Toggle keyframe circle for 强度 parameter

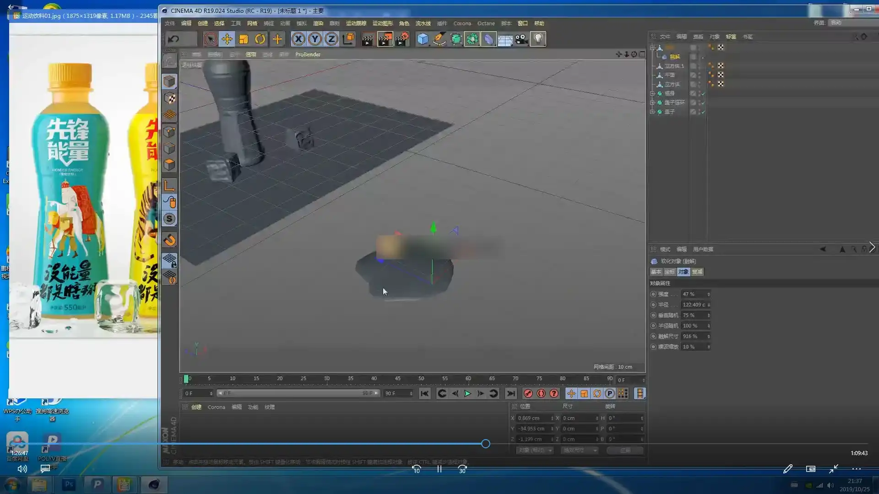pos(653,294)
